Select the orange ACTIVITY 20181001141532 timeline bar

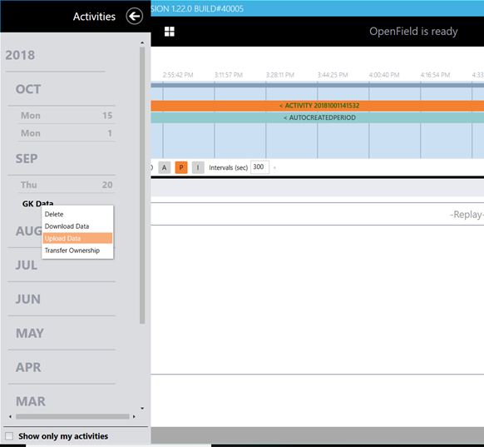coord(318,106)
